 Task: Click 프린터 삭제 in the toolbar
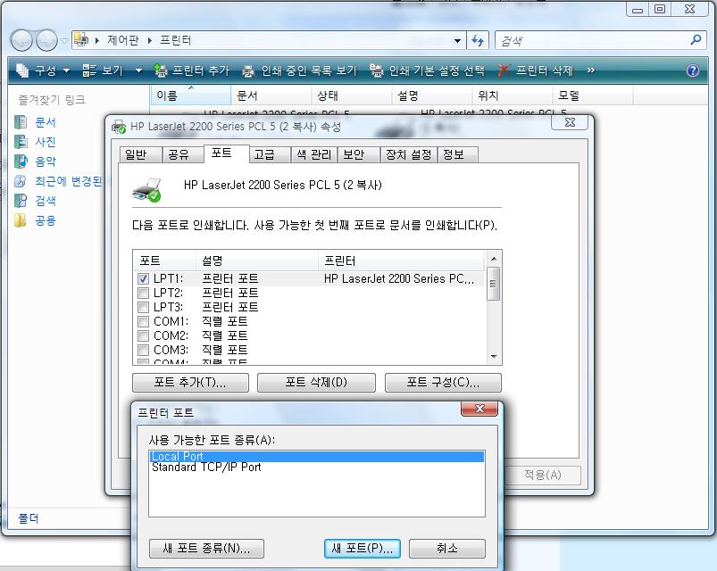point(535,70)
